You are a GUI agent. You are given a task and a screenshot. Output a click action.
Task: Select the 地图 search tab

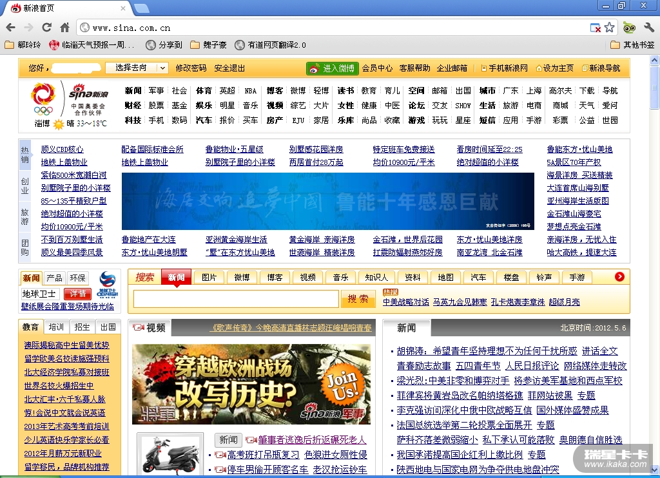point(446,278)
